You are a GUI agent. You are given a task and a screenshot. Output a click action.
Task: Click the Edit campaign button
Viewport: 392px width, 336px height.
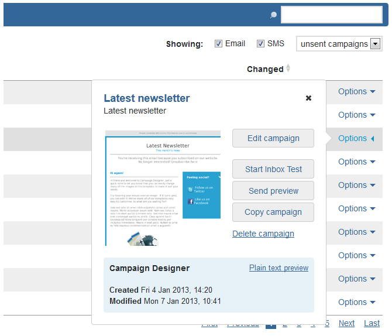coord(273,139)
